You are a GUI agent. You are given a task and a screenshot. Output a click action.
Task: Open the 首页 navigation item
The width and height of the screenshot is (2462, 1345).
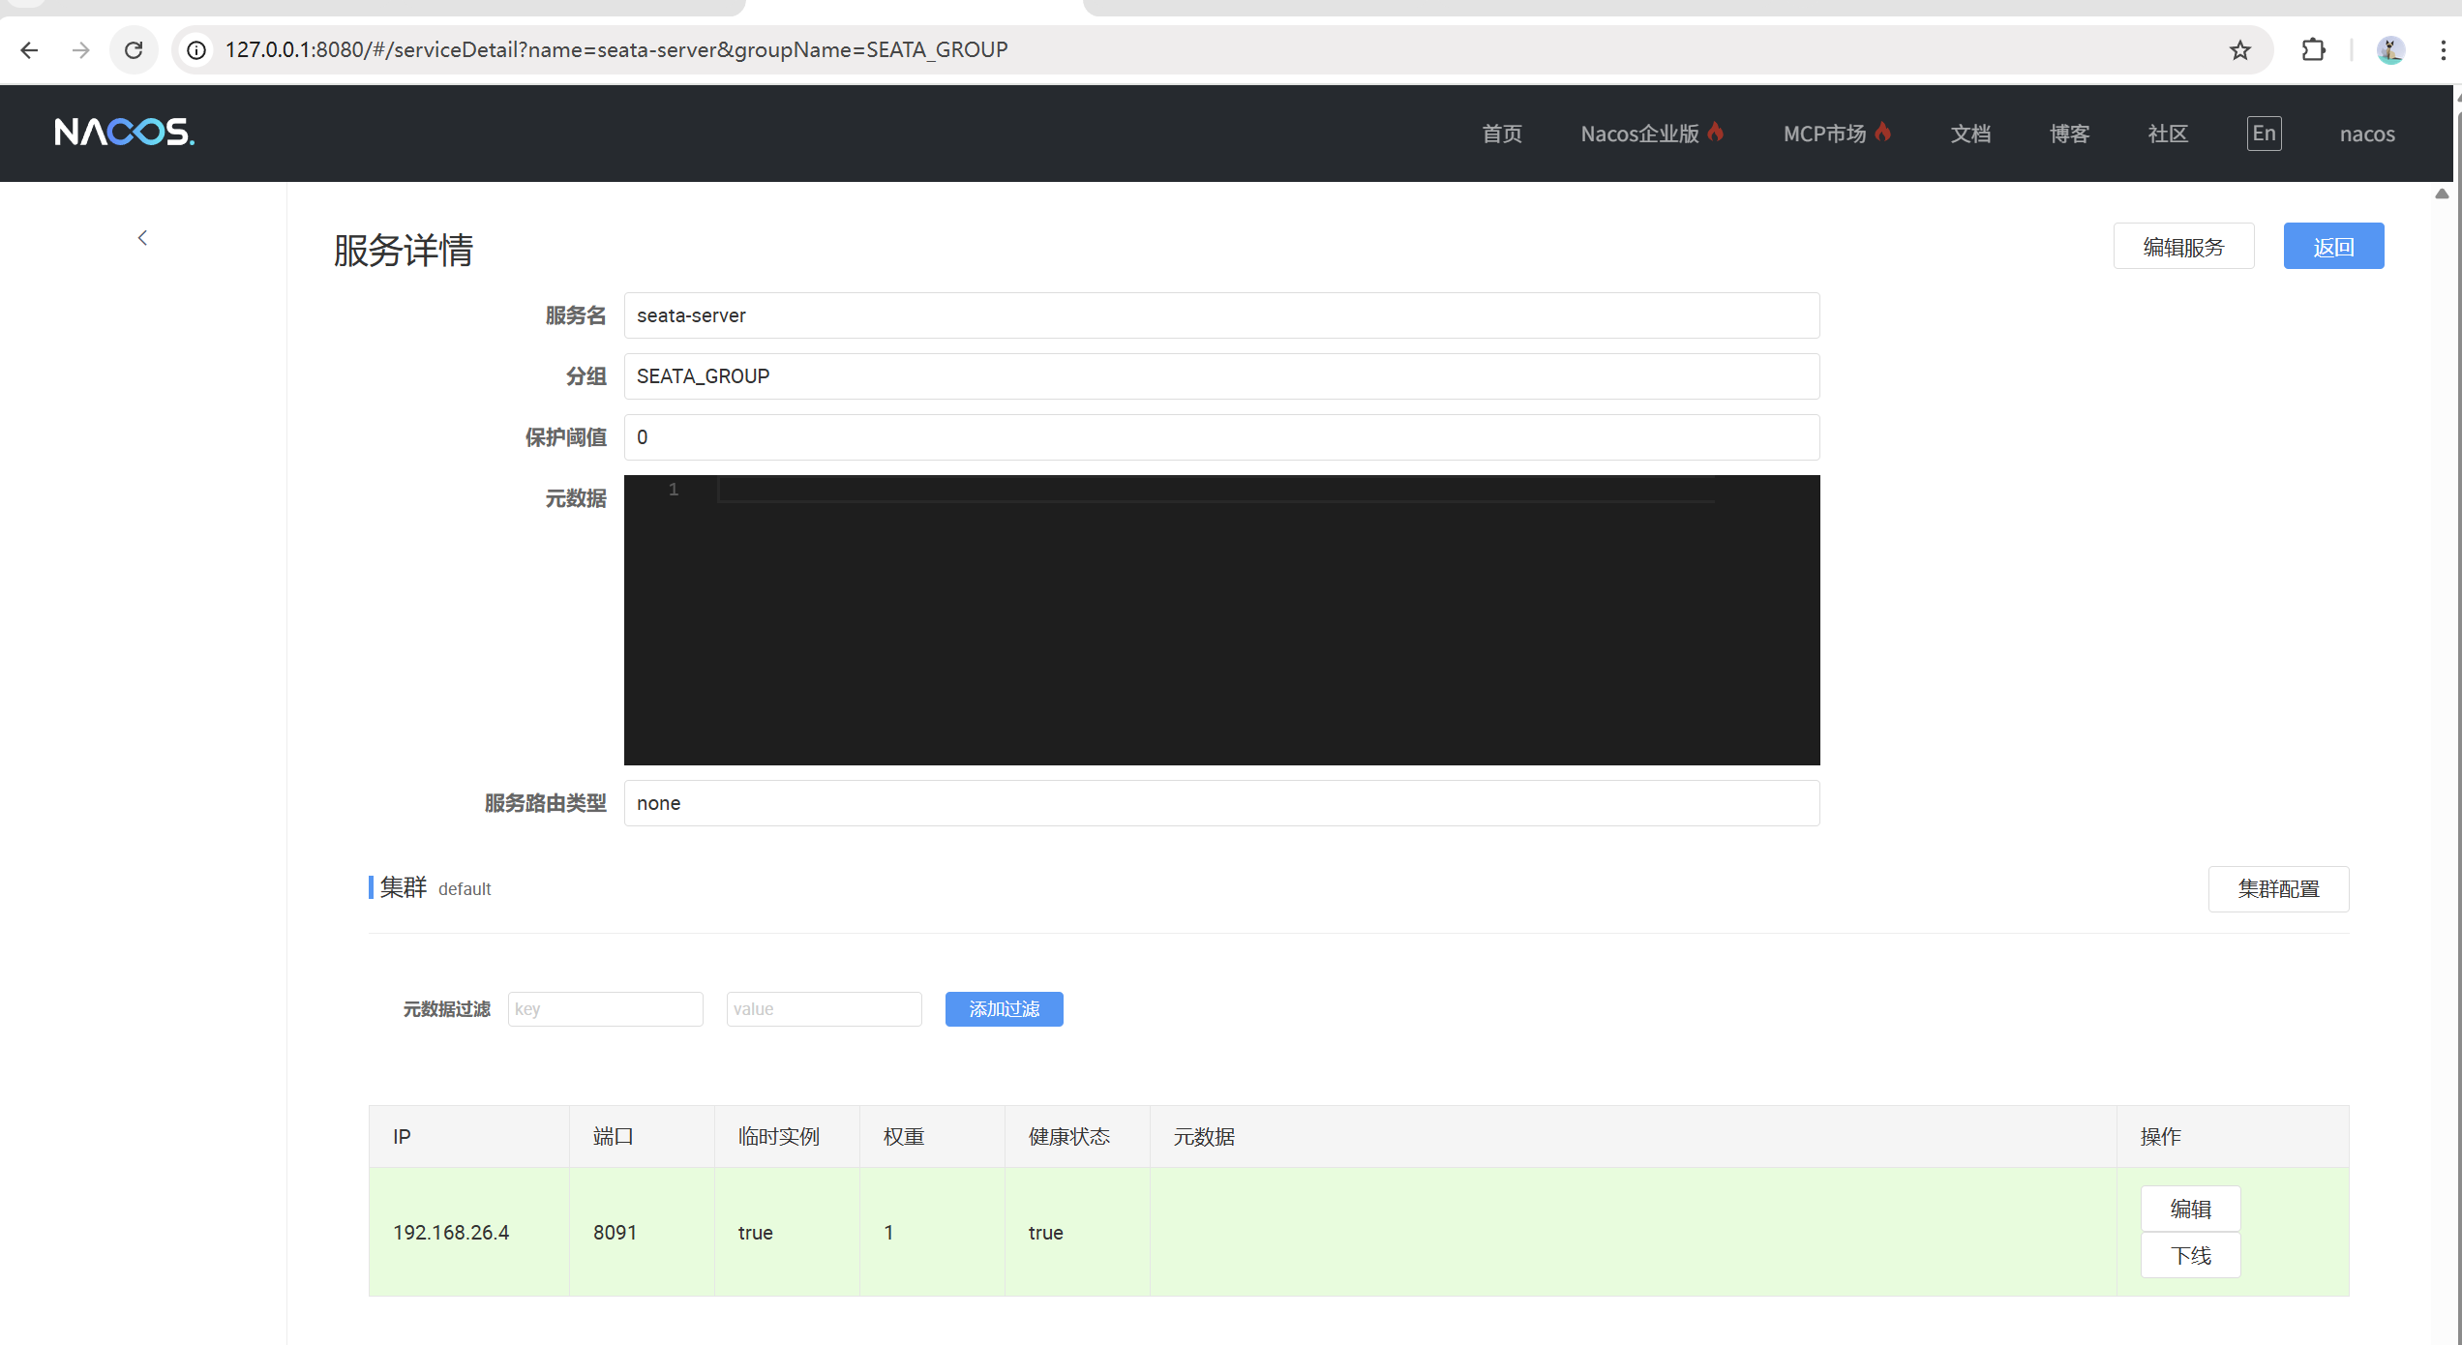(1502, 134)
